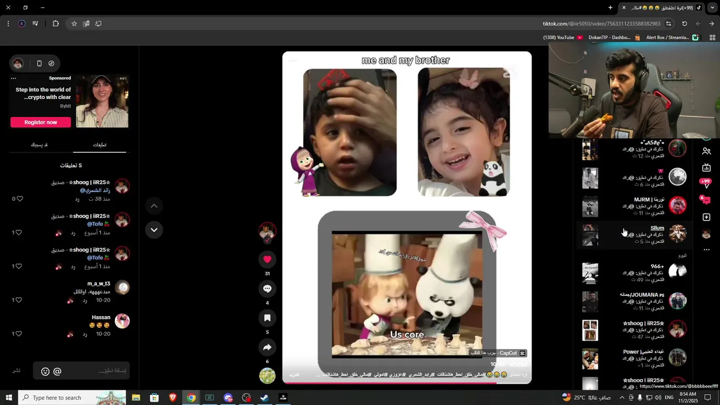This screenshot has height=405, width=720.
Task: Open the activity inbox with the 99+ badge
Action: click(705, 183)
